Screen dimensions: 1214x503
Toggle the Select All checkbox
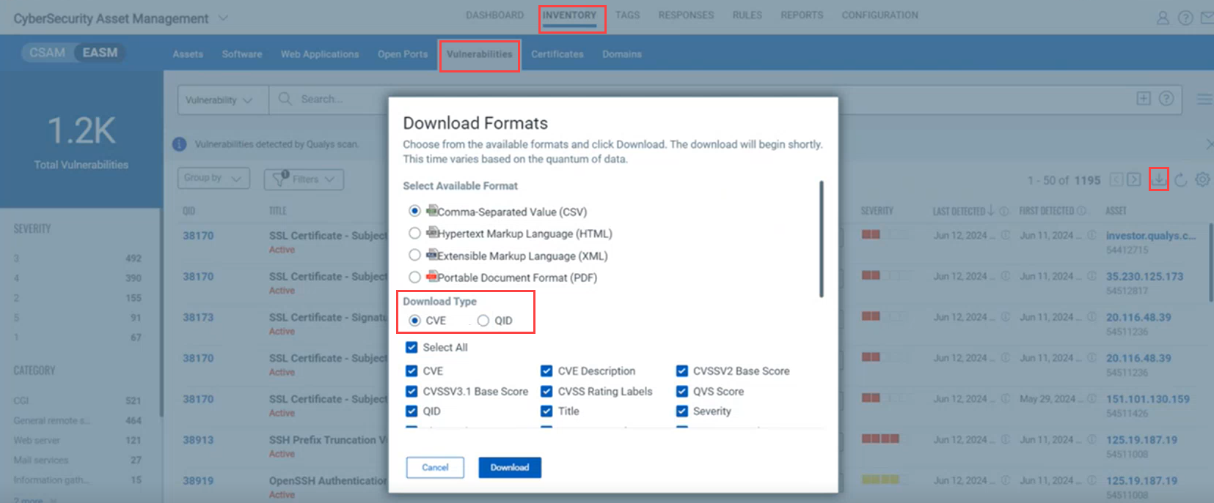(412, 347)
